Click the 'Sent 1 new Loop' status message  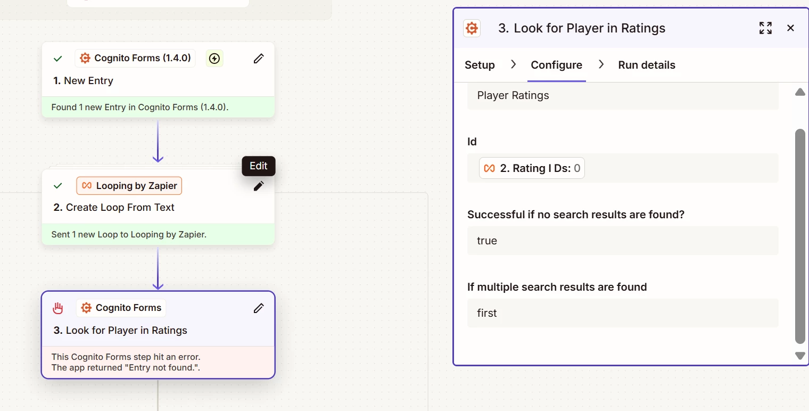tap(129, 234)
